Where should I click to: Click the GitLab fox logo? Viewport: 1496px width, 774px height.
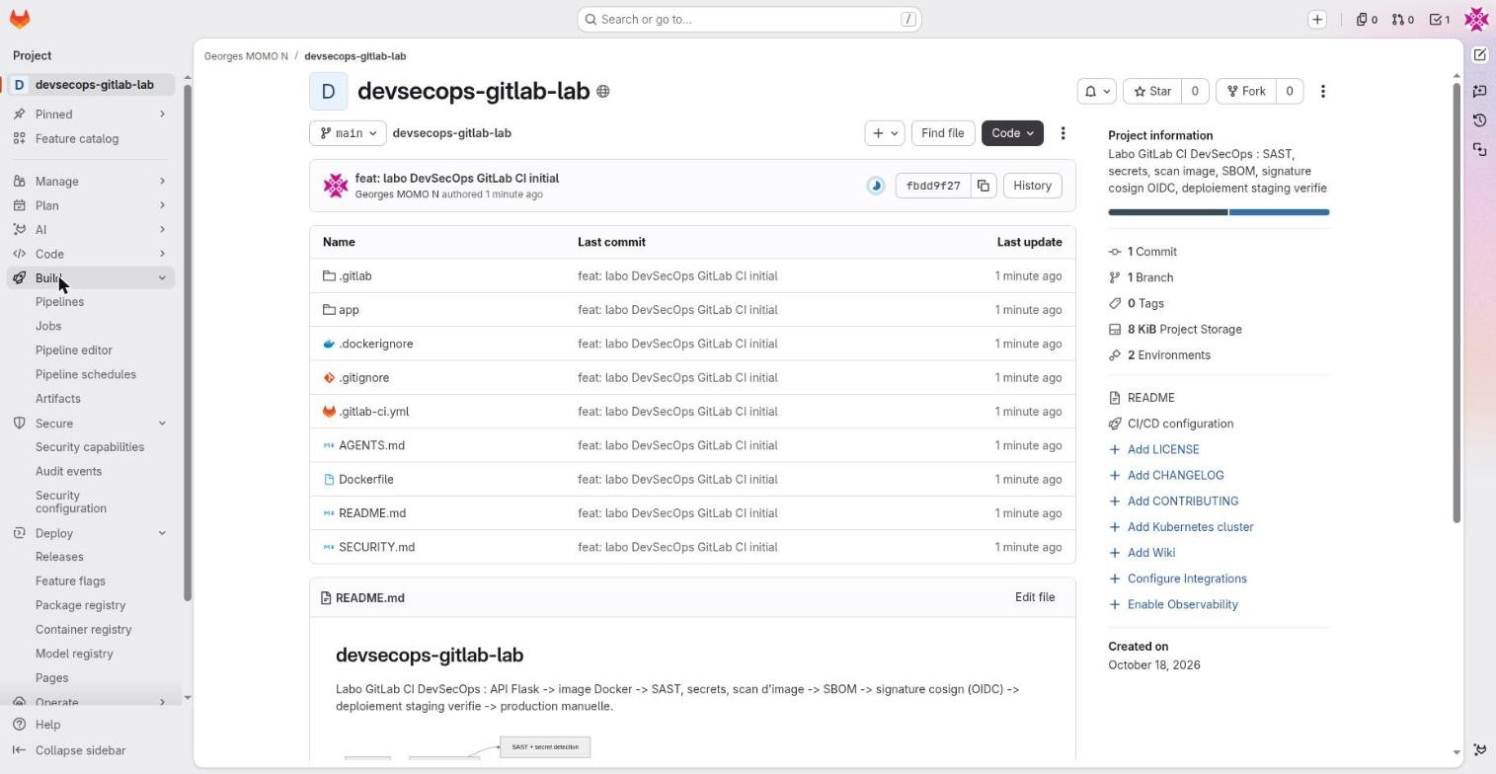click(x=19, y=19)
